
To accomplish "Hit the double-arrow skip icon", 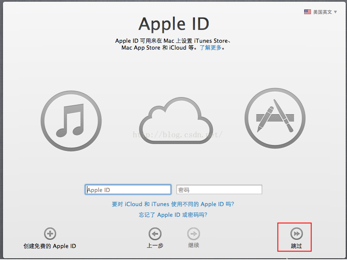I will coord(296,233).
